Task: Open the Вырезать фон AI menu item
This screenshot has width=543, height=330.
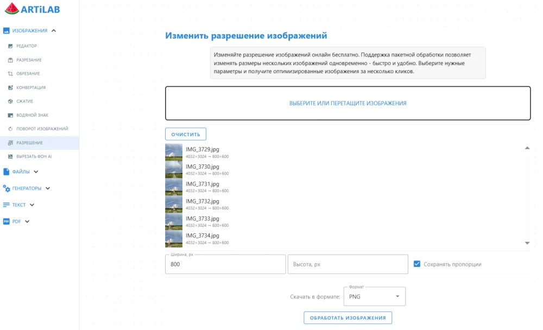Action: point(40,156)
